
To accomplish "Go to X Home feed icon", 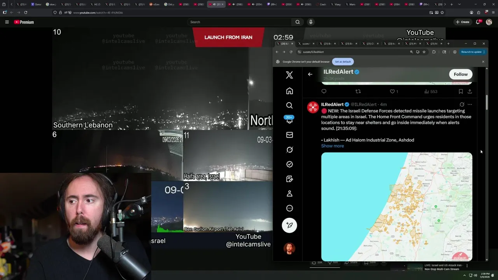I will pyautogui.click(x=289, y=91).
